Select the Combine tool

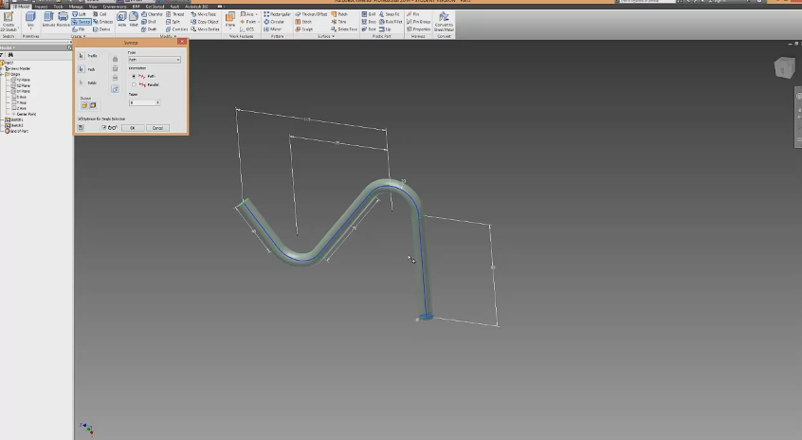pyautogui.click(x=176, y=29)
